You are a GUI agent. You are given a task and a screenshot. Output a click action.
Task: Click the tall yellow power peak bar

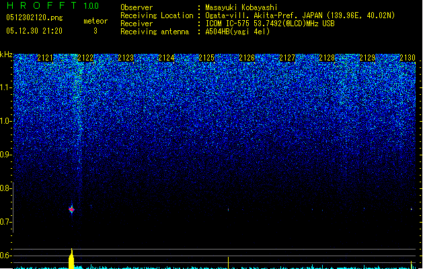71,259
